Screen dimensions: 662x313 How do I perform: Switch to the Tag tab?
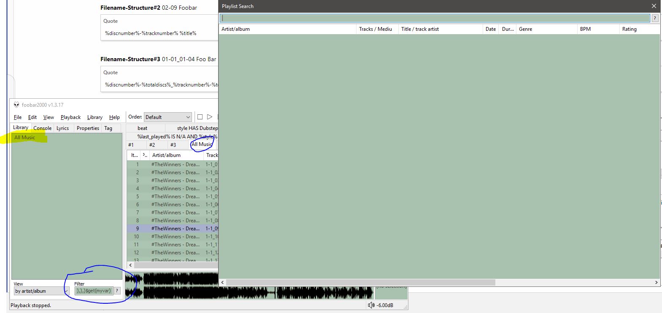pos(108,128)
